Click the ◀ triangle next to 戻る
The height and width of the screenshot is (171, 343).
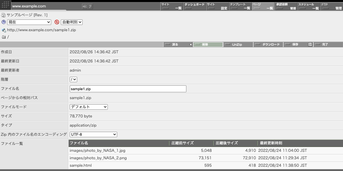click(x=191, y=44)
